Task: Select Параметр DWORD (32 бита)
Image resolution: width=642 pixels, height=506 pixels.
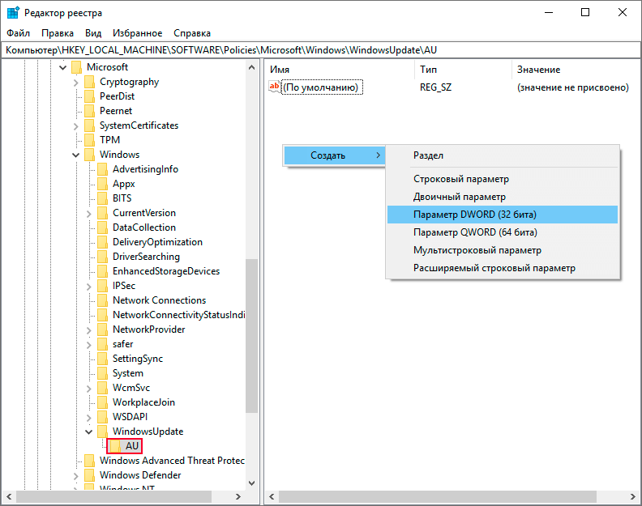Action: (x=503, y=215)
